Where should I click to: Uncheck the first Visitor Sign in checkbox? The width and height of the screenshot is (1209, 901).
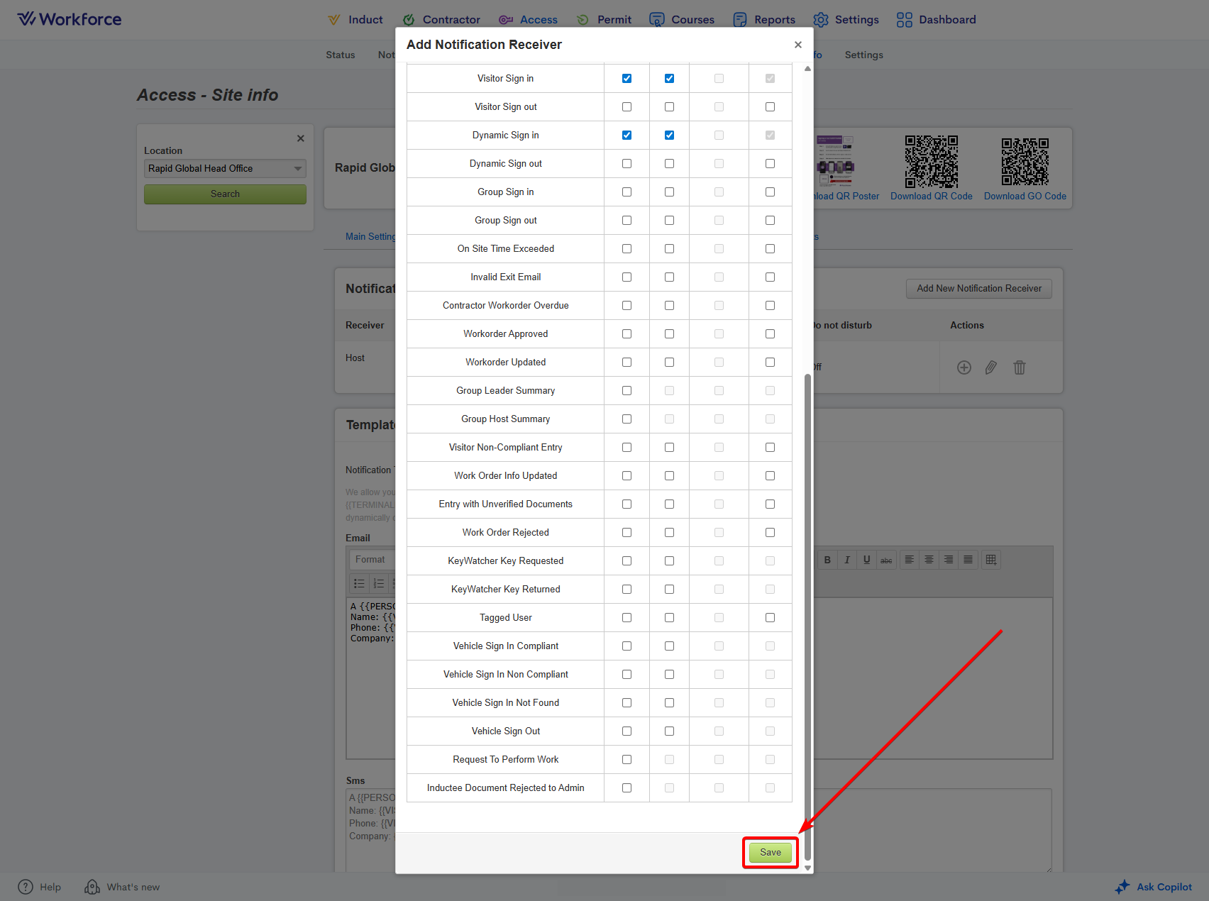[626, 79]
